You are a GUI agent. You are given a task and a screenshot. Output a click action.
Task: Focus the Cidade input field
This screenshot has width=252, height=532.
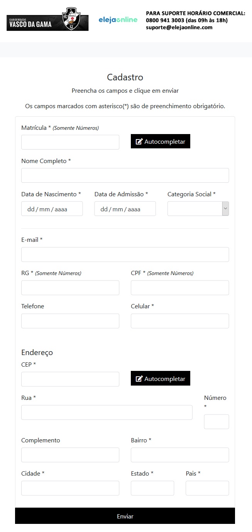pyautogui.click(x=70, y=488)
